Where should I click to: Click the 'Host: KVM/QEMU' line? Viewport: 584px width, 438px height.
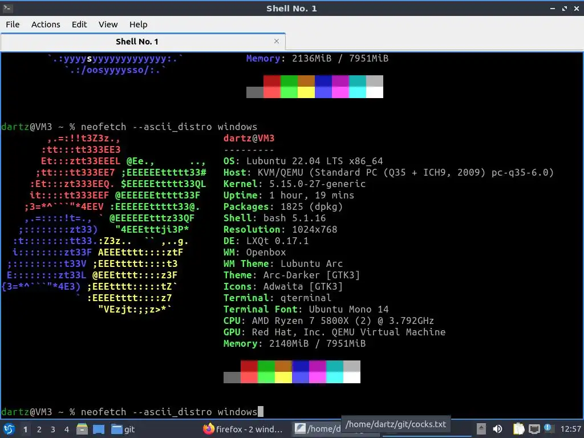(x=388, y=172)
